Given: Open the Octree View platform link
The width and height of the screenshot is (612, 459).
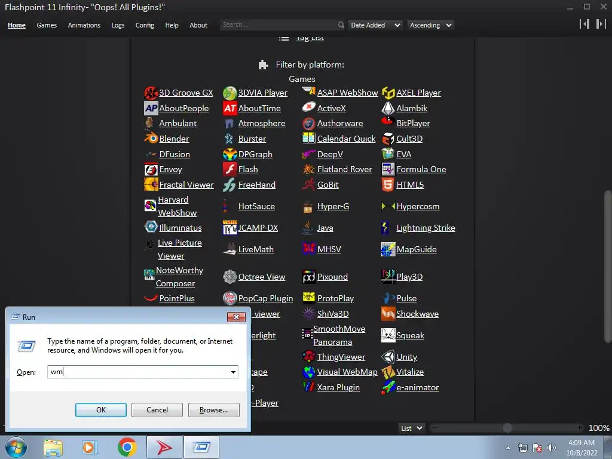Looking at the screenshot, I should 262,277.
